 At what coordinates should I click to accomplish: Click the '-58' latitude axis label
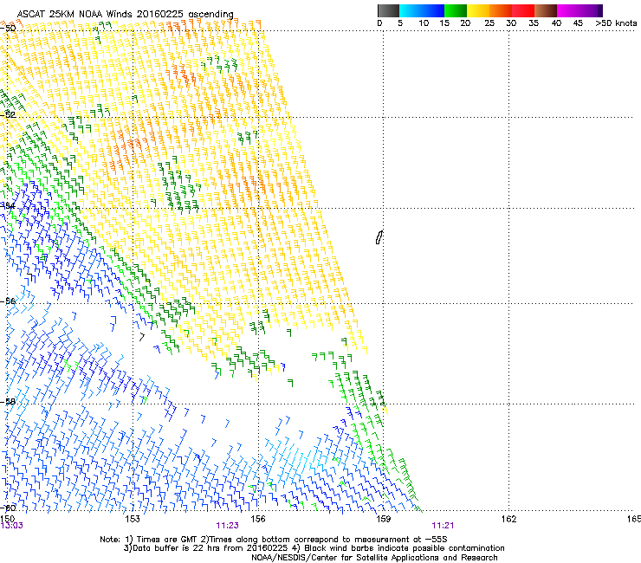[8, 402]
